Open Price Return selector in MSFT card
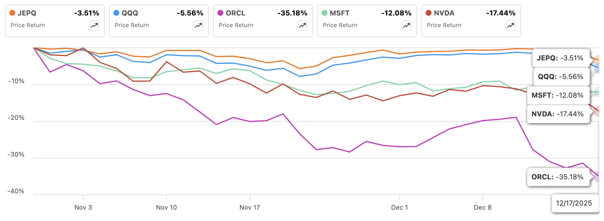 point(340,25)
